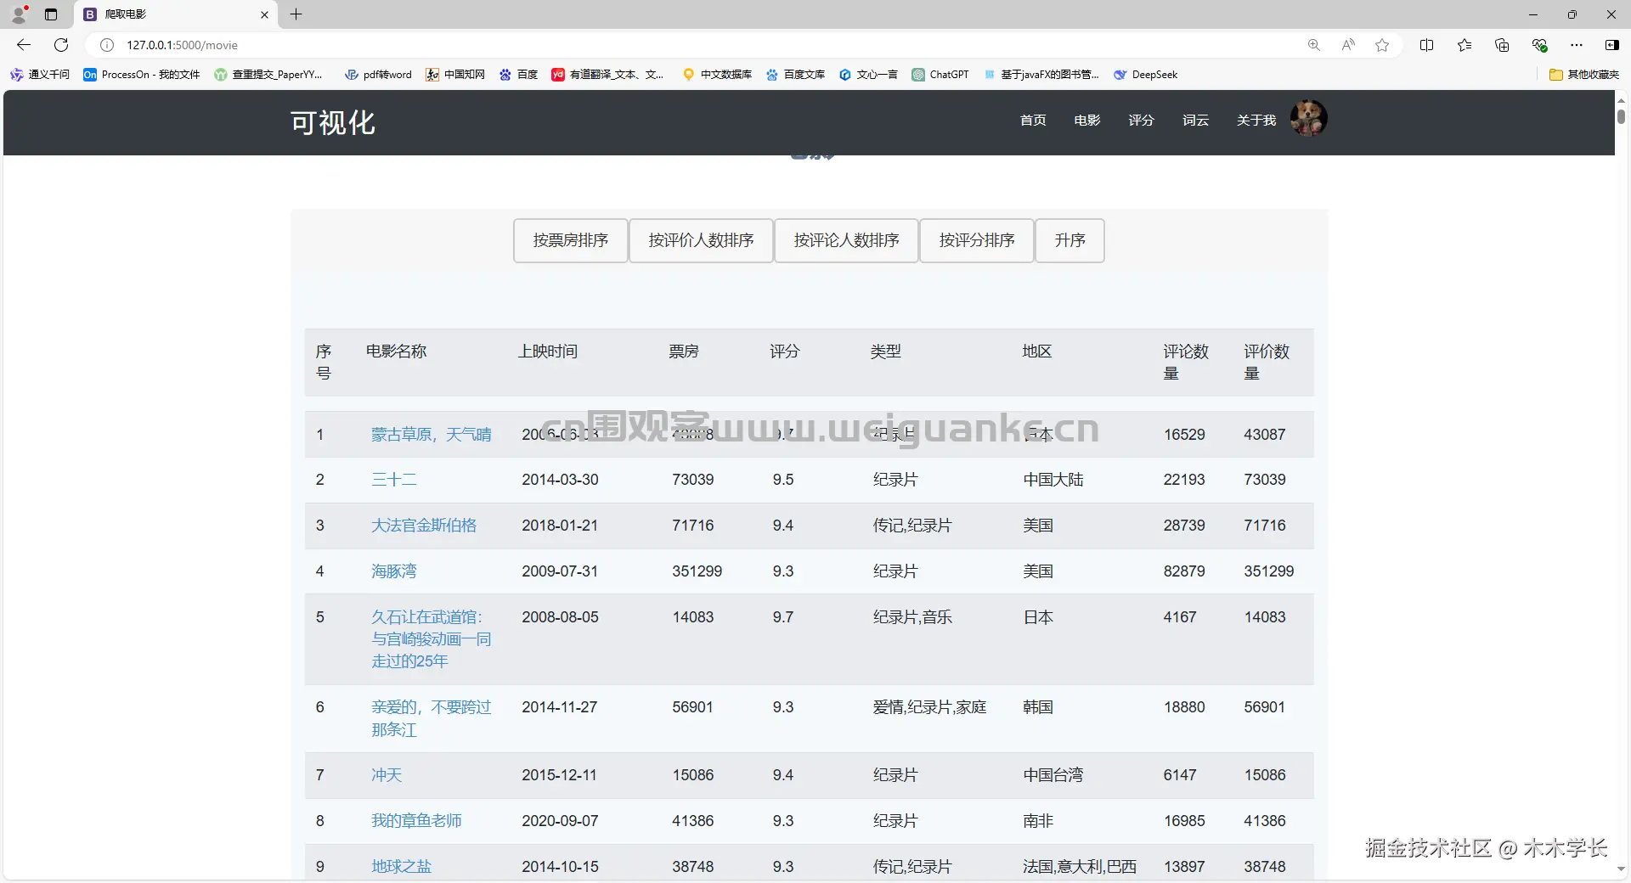1631x883 pixels.
Task: Open movie link 地球之盐
Action: (x=402, y=867)
